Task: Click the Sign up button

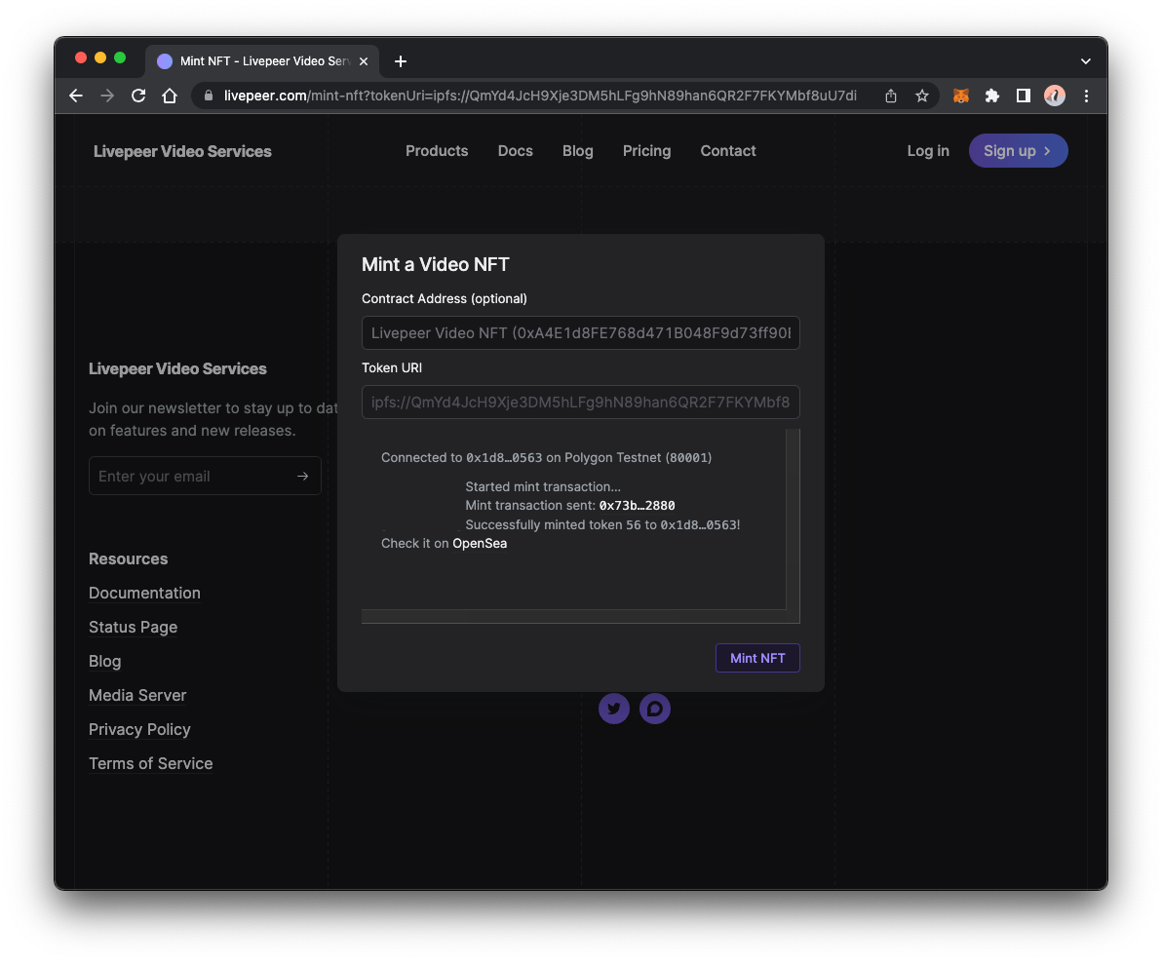Action: [x=1019, y=150]
